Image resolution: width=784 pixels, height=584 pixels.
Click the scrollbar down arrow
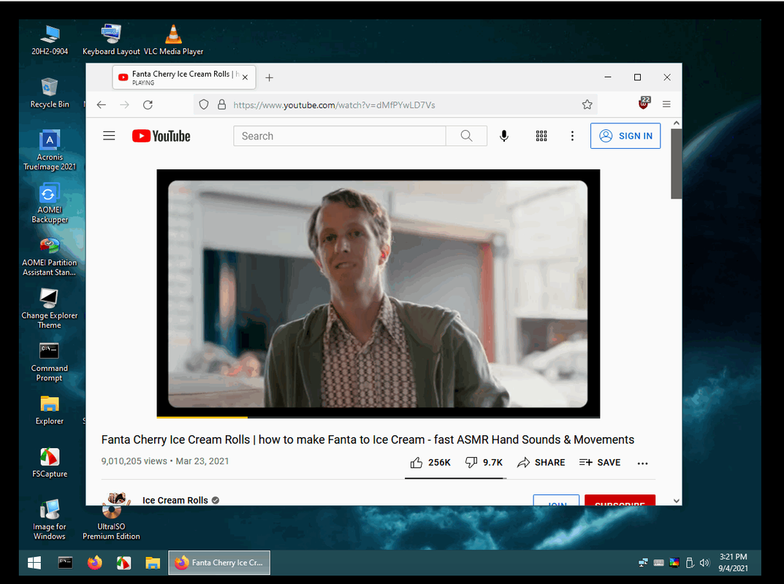click(x=676, y=501)
